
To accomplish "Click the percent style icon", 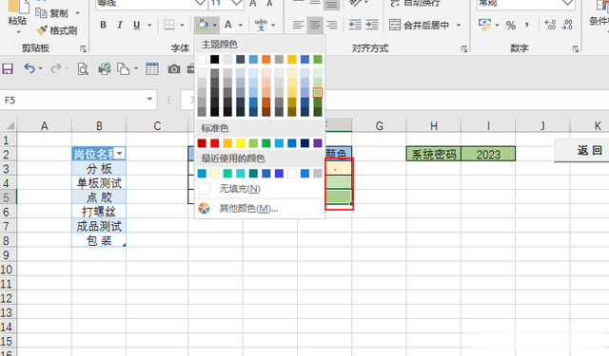I will [511, 26].
